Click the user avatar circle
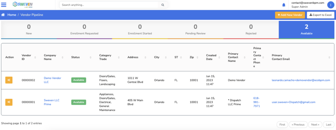The image size is (336, 130). click(331, 5)
